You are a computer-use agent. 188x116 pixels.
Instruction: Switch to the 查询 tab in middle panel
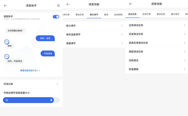point(106,15)
